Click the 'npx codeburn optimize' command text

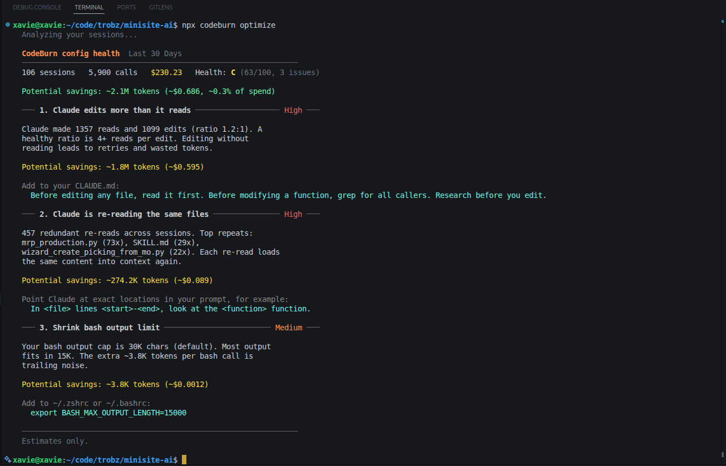tap(229, 26)
